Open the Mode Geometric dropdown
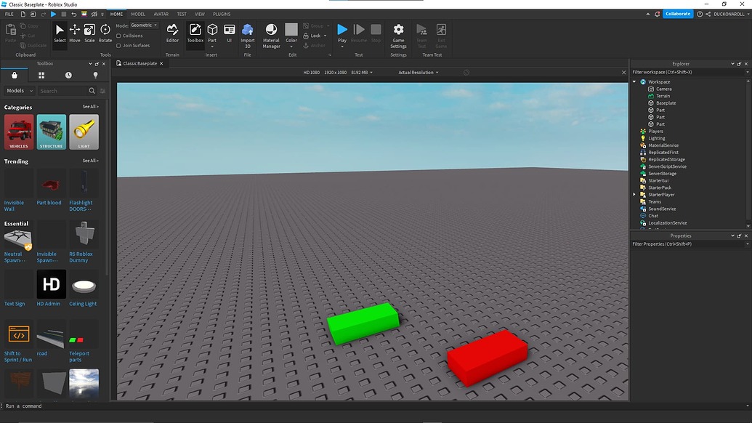This screenshot has width=752, height=423. tap(145, 25)
